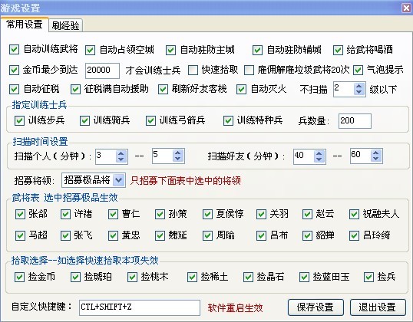
Task: Open the 招募将领 dropdown
Action: coord(119,180)
